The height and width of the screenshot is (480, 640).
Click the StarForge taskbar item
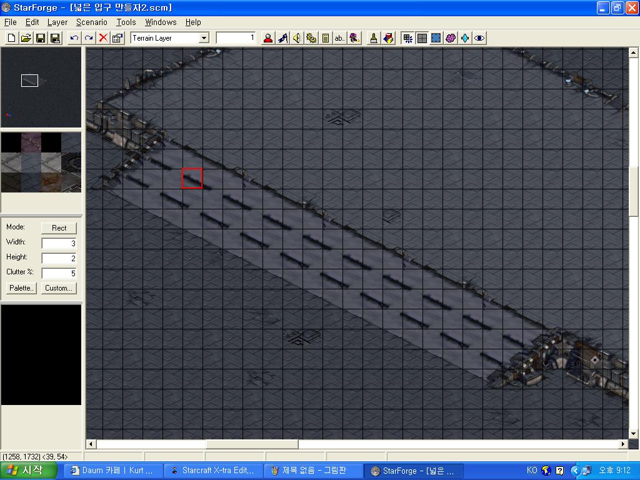point(413,471)
